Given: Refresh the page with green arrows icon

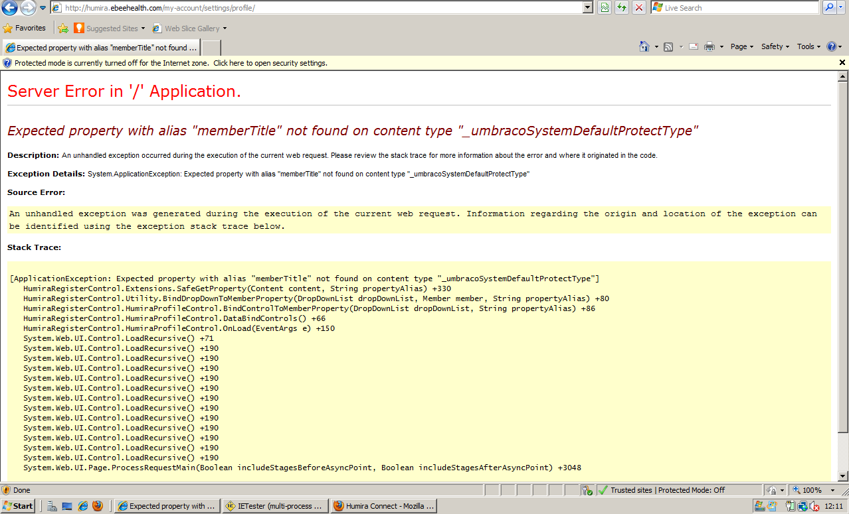Looking at the screenshot, I should click(x=622, y=8).
